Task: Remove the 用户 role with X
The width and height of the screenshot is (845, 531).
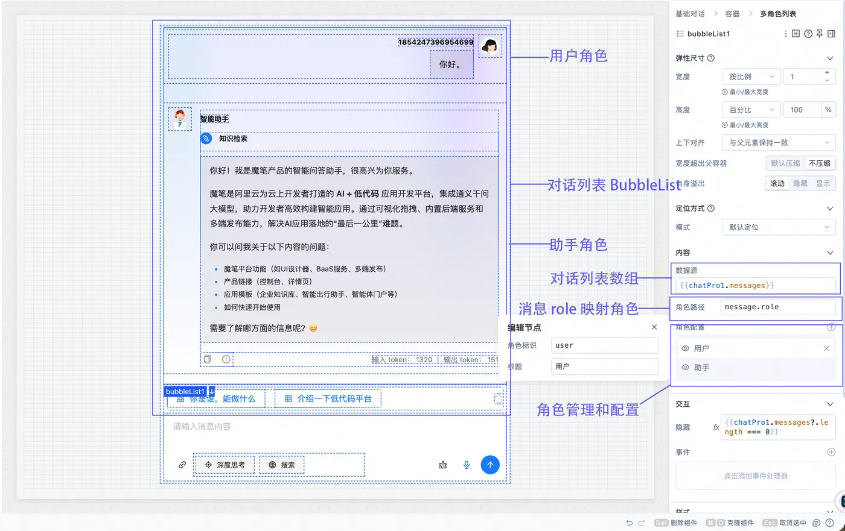Action: pyautogui.click(x=826, y=348)
